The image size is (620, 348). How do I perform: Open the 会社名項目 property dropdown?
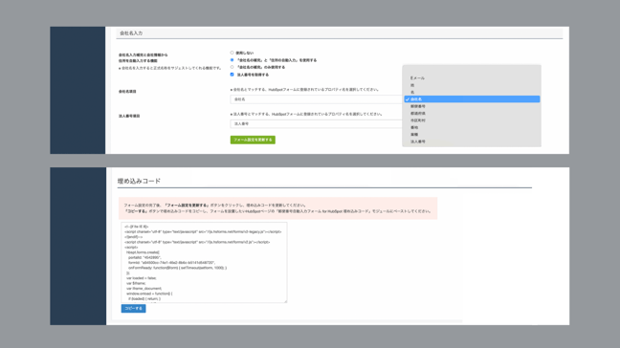[x=317, y=99]
